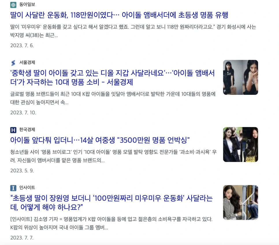This screenshot has height=245, width=279.
Task: Click the 동아일보 publisher favicon
Action: coord(13,5)
